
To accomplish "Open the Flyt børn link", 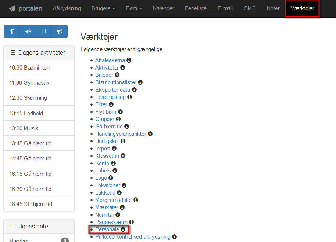I will [x=106, y=112].
